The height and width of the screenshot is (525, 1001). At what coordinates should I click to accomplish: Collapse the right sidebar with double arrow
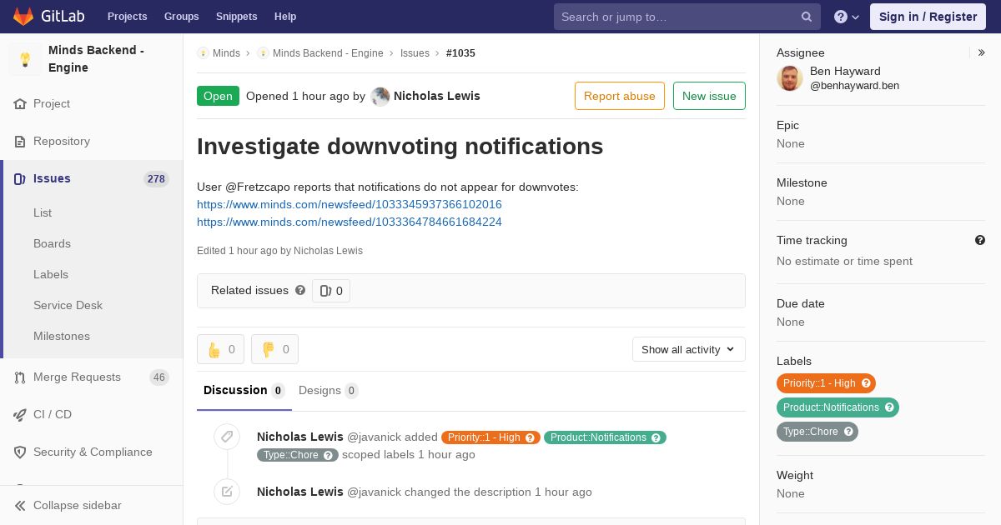coord(982,52)
